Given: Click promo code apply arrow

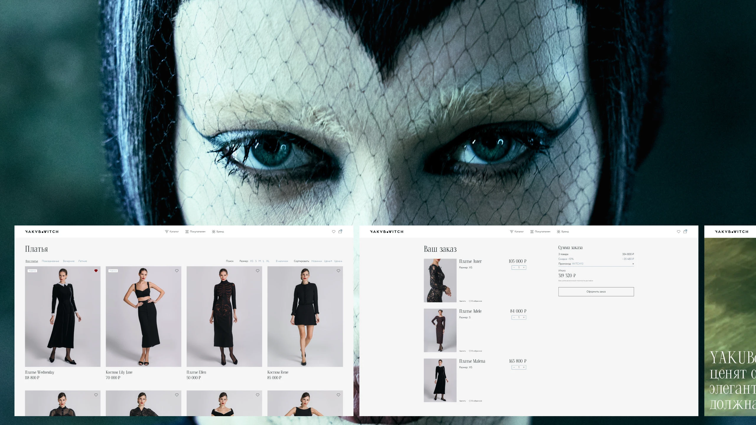Looking at the screenshot, I should (x=633, y=264).
